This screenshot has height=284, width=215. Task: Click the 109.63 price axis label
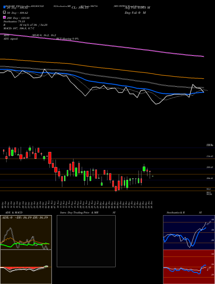[209, 167]
